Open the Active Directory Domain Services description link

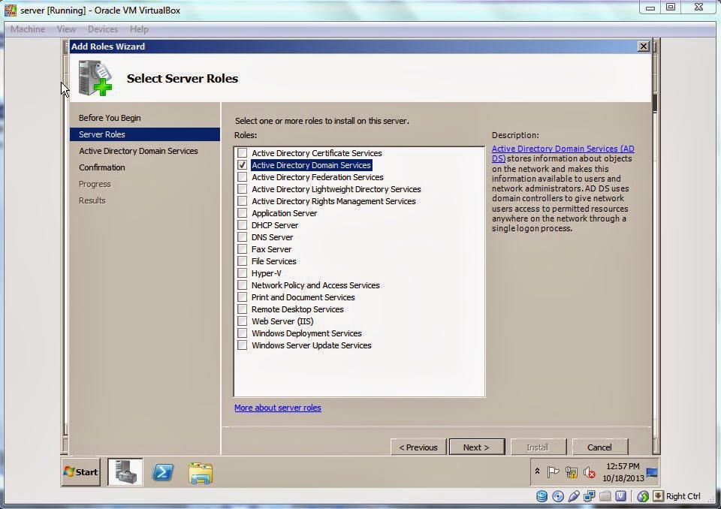563,149
